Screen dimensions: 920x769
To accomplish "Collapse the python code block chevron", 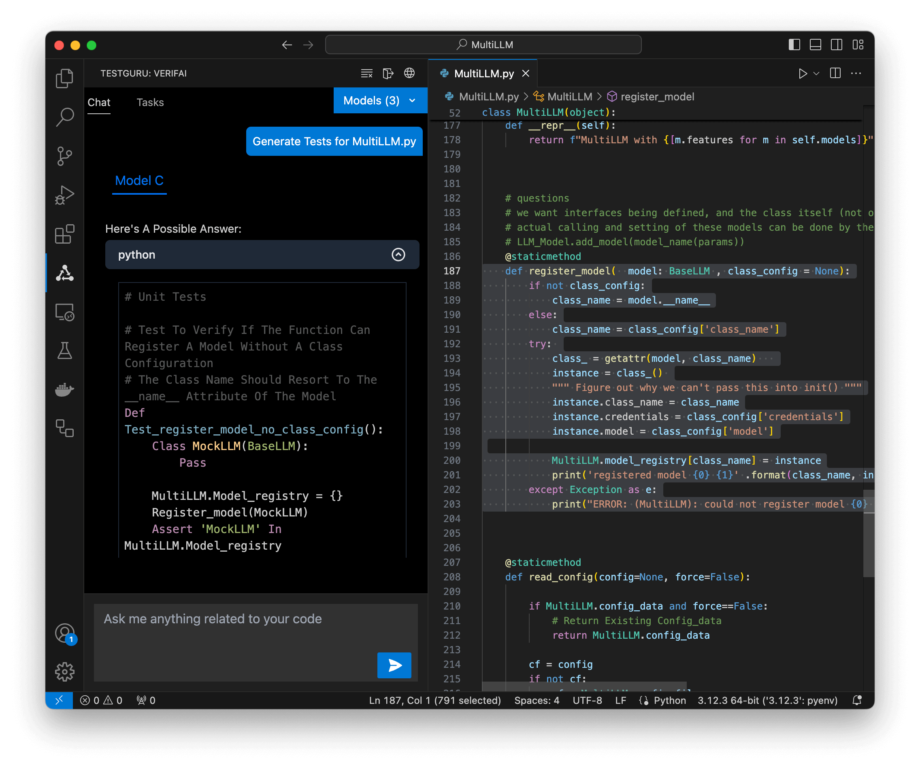I will click(x=398, y=255).
